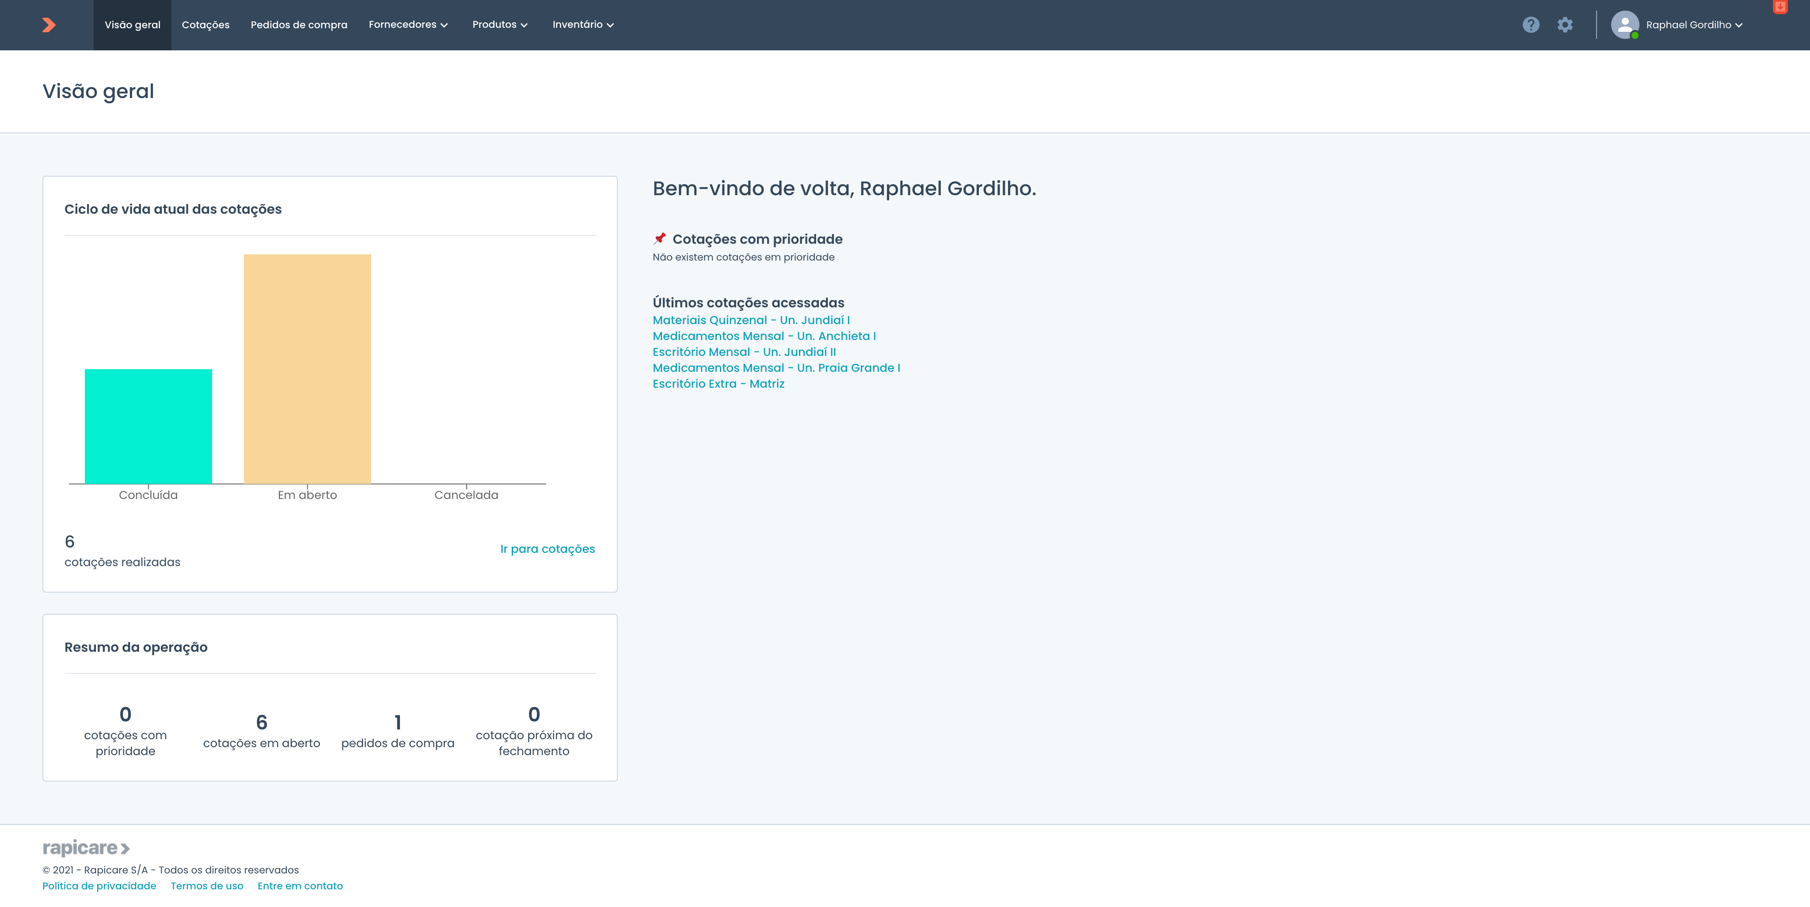The image size is (1810, 907).
Task: Open Política de privacidade footer link
Action: [99, 886]
